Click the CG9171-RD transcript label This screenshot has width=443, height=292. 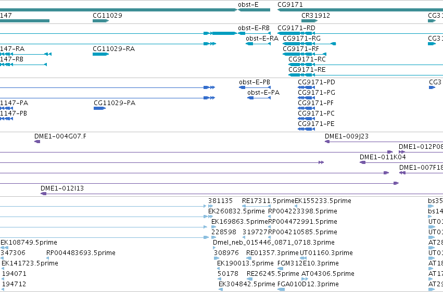pos(296,28)
